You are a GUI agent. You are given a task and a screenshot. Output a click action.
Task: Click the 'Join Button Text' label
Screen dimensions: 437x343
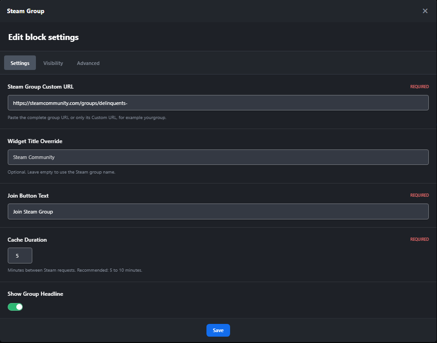(x=28, y=196)
